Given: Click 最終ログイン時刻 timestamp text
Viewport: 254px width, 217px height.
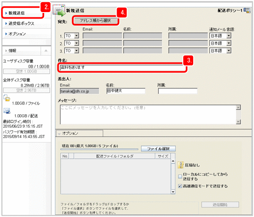Looking at the screenshot, I should (23, 126).
